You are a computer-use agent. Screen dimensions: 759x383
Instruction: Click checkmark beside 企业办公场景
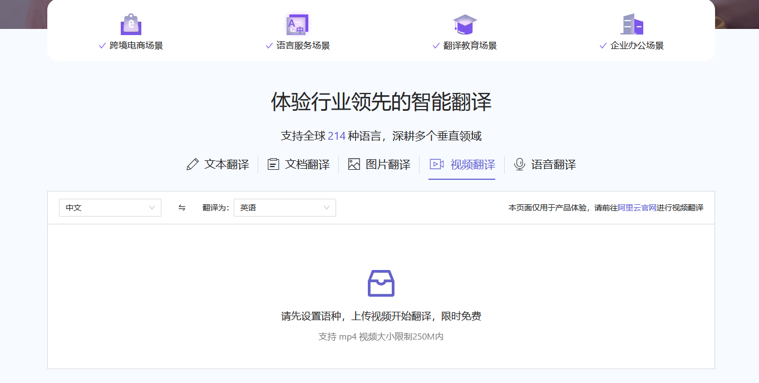coord(603,46)
